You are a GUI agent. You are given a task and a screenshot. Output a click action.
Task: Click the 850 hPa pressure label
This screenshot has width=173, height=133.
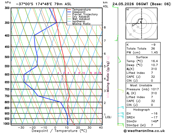coord(8,108)
